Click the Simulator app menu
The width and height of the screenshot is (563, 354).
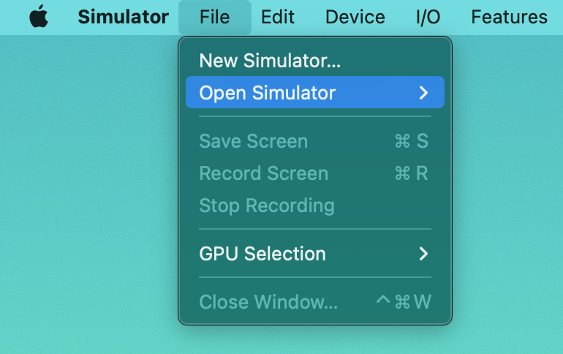tap(123, 17)
